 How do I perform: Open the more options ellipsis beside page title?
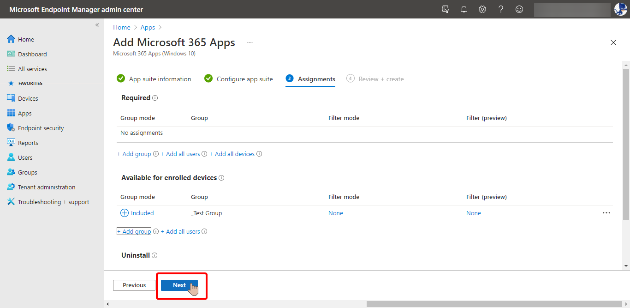pos(250,42)
